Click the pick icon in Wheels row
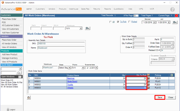The width and height of the screenshot is (180, 111). click(x=148, y=88)
